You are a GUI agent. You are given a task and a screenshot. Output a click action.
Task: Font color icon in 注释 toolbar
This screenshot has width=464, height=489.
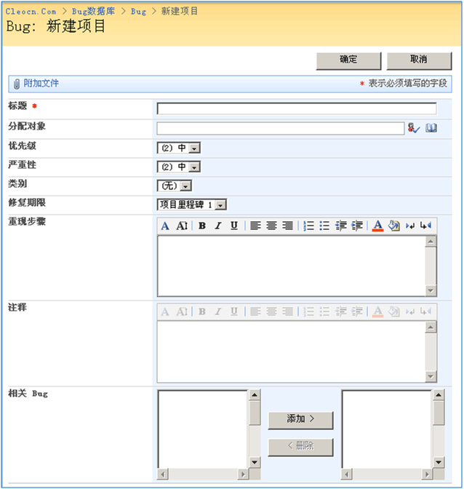point(377,311)
